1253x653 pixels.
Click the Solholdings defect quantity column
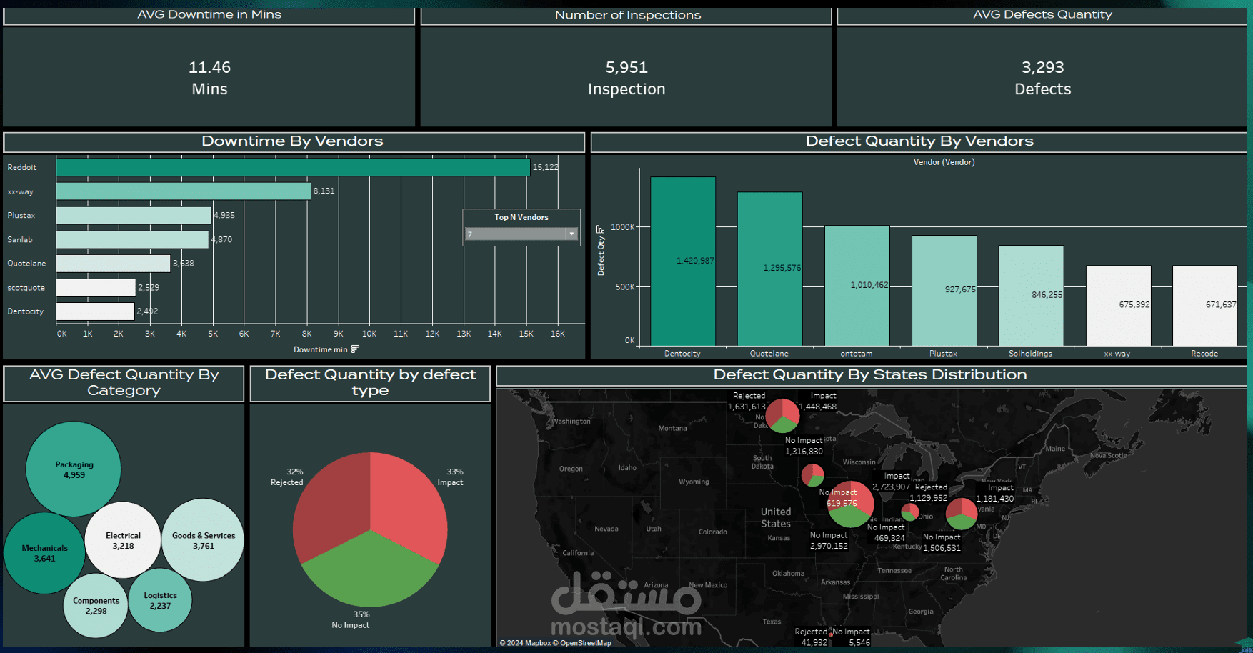[1031, 296]
